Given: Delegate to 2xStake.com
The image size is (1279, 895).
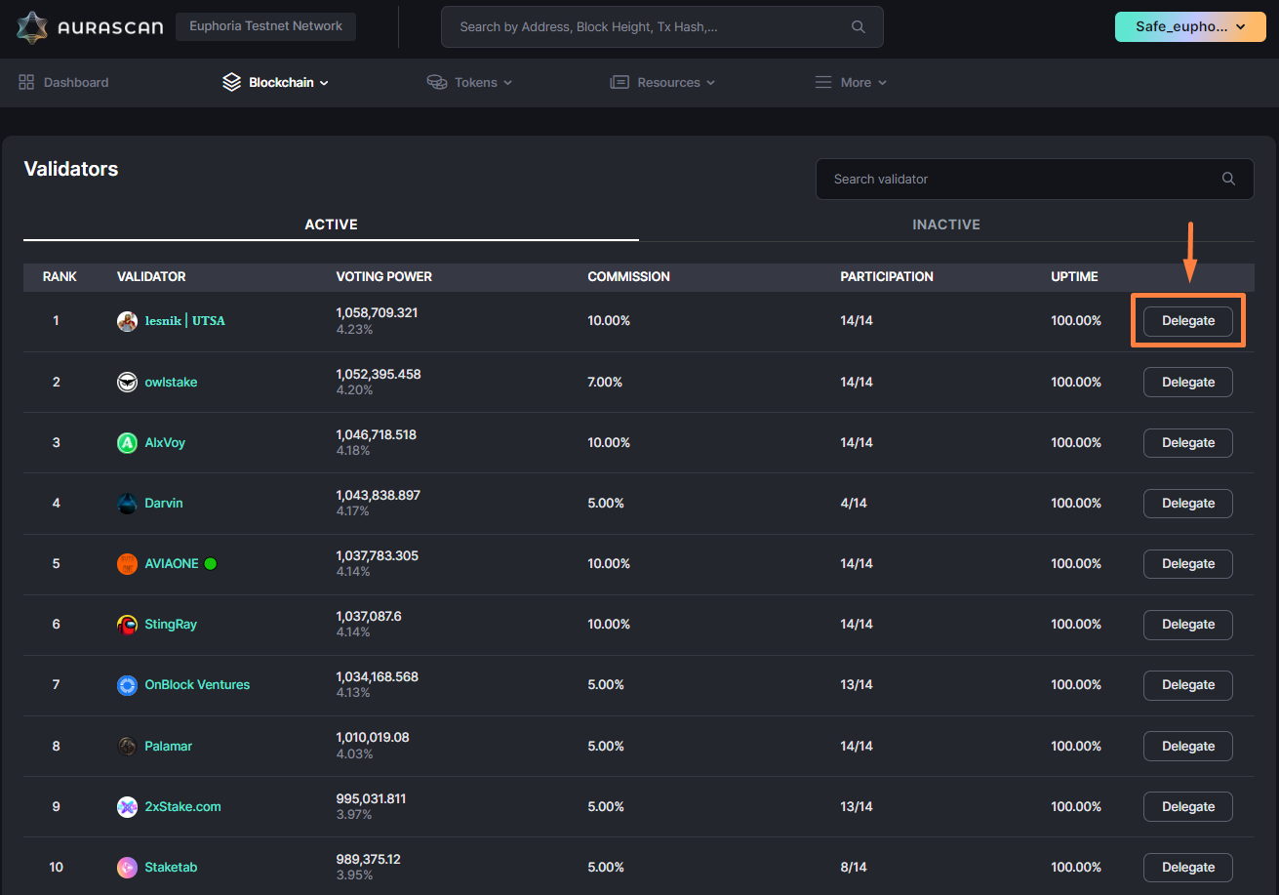Looking at the screenshot, I should pos(1188,807).
